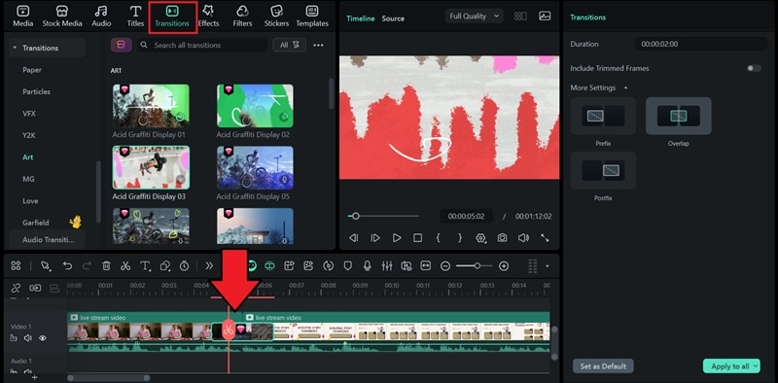Select the MG transitions category
This screenshot has width=778, height=383.
click(28, 179)
